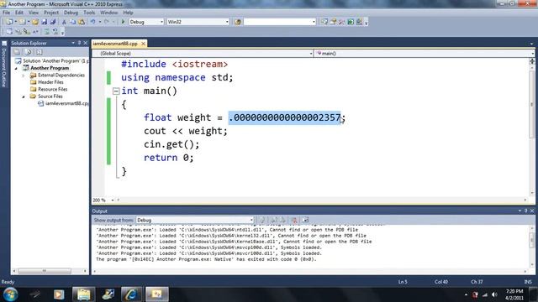Click the Properties icon in Solution Explorer

[17, 52]
